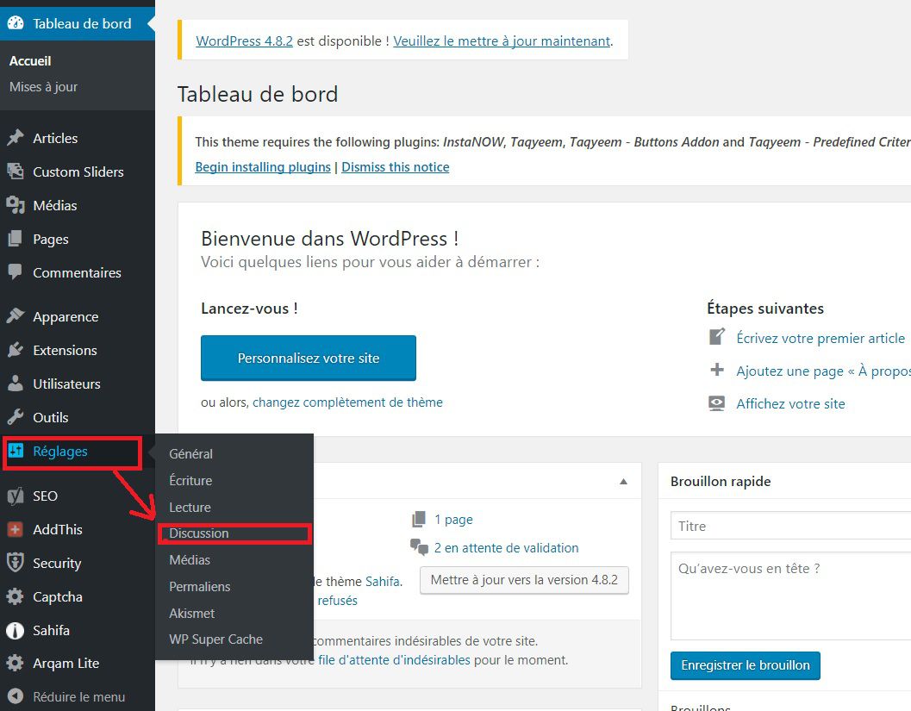Click the Médias sidebar icon
The image size is (911, 711).
point(16,205)
